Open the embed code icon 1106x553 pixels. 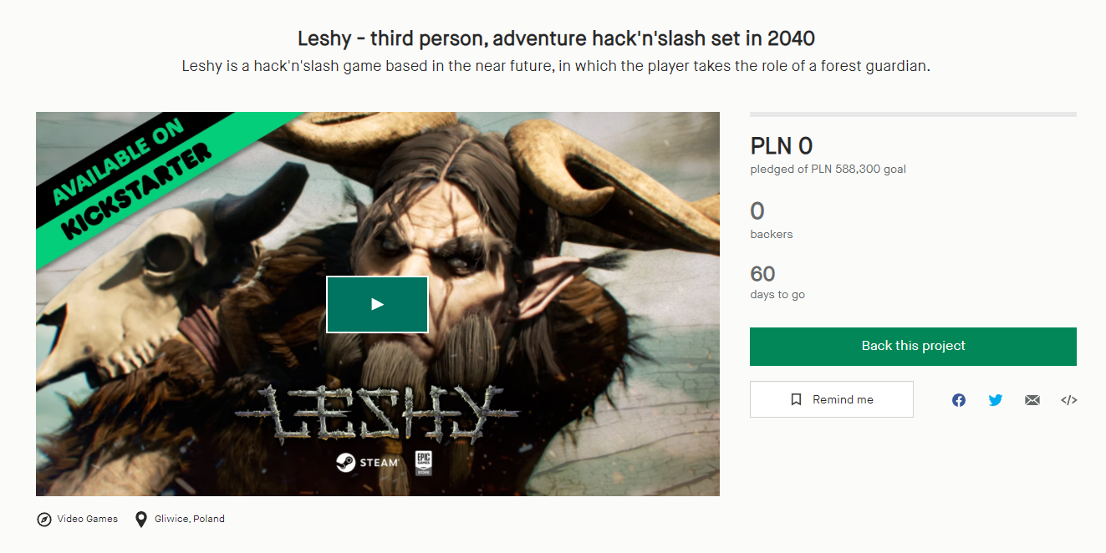1068,400
